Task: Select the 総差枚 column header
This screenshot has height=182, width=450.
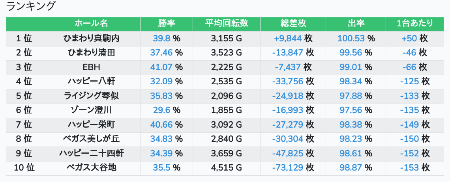Action: [x=293, y=24]
